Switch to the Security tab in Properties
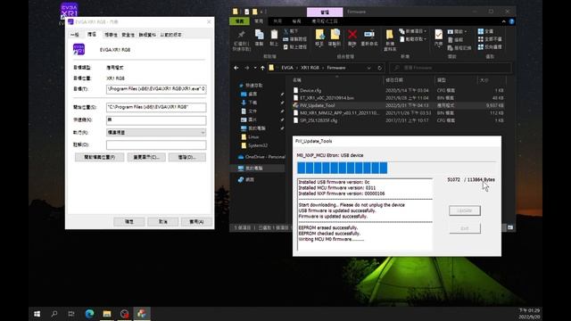The width and height of the screenshot is (571, 321). pyautogui.click(x=128, y=35)
